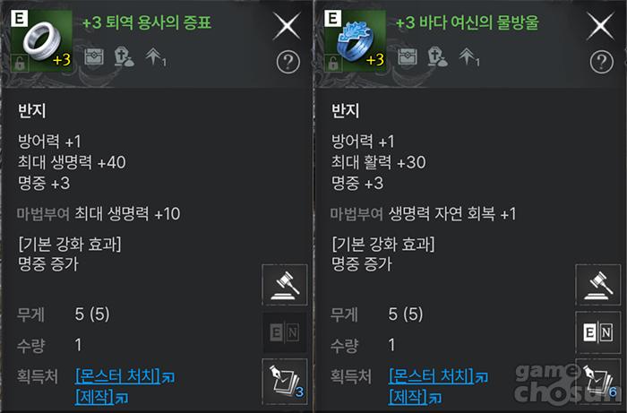Open right panel's 제작 source link
The height and width of the screenshot is (413, 627).
tap(408, 396)
